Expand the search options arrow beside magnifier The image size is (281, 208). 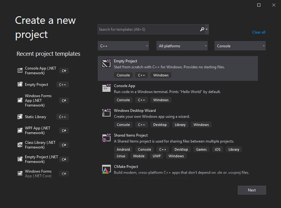click(x=207, y=29)
